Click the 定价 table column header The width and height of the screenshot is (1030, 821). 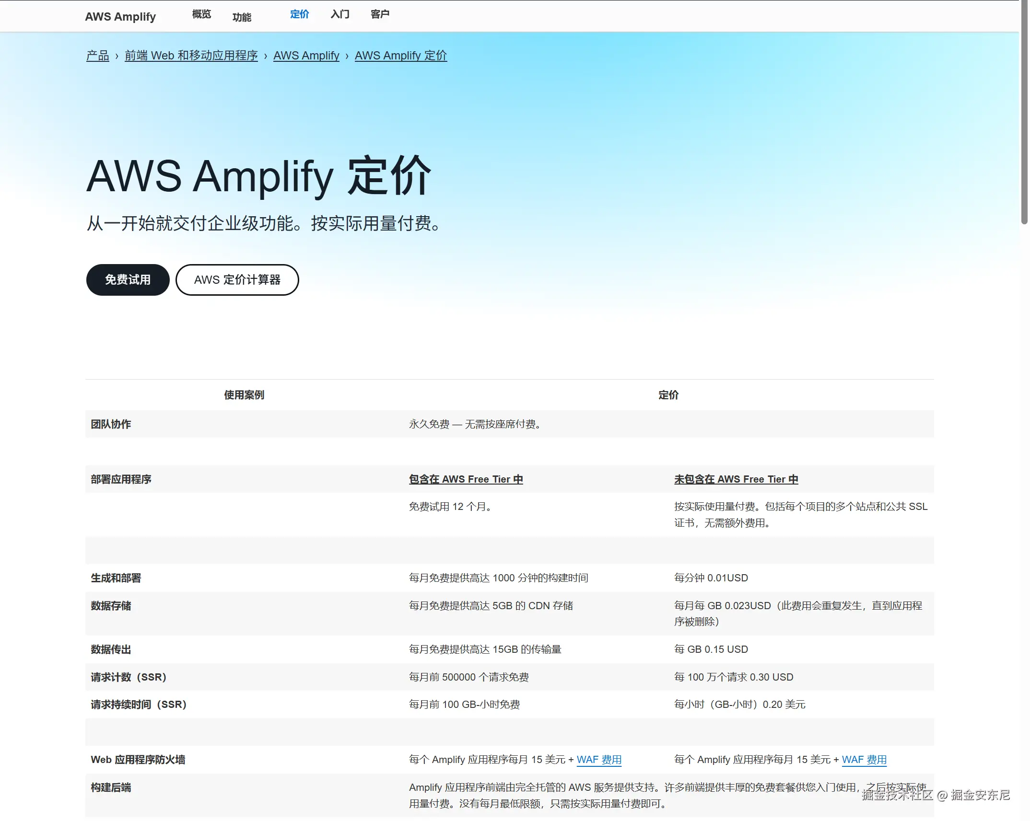(x=668, y=395)
